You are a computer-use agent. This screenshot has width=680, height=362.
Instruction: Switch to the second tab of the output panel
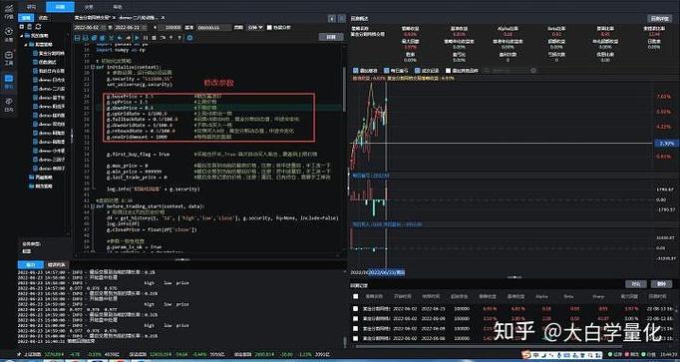pyautogui.click(x=58, y=265)
